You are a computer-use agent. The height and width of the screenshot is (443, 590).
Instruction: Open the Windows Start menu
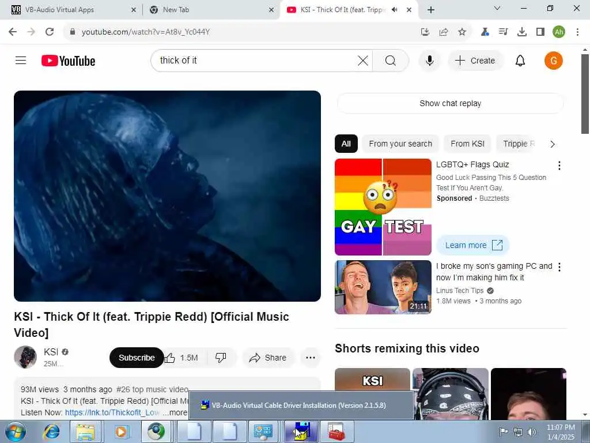16,431
